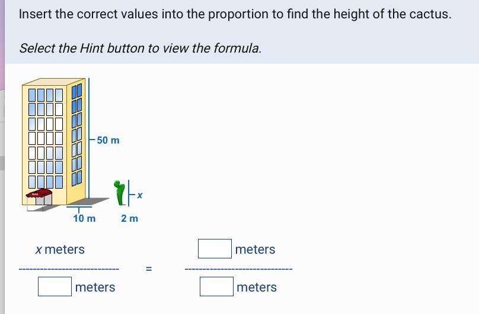
Task: Click "meters" label under the left fraction line
Action: point(95,287)
